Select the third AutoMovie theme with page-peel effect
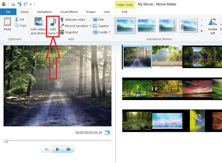This screenshot has height=163, width=222. pos(167,26)
